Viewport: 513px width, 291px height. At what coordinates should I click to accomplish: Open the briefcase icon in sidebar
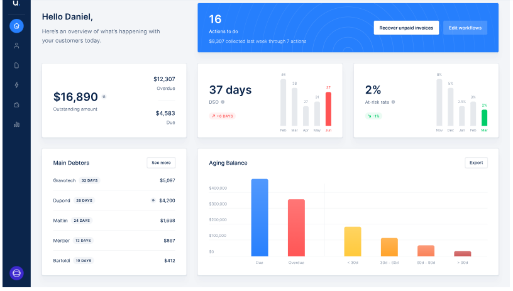pyautogui.click(x=16, y=105)
